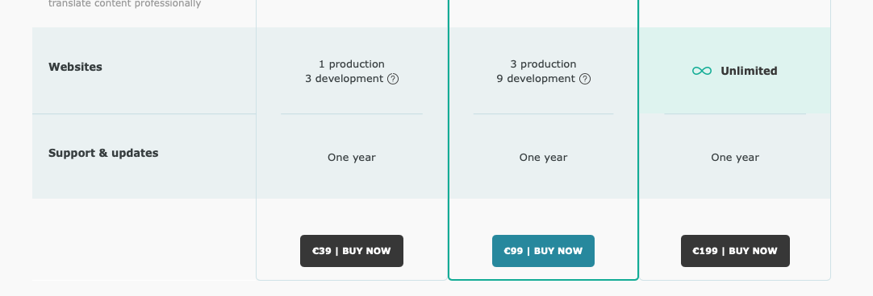Click help icon beside "9 development"
This screenshot has width=873, height=296.
(585, 79)
